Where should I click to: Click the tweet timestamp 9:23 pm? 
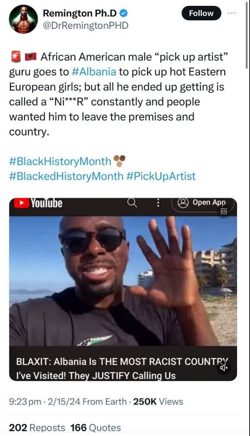[25, 401]
